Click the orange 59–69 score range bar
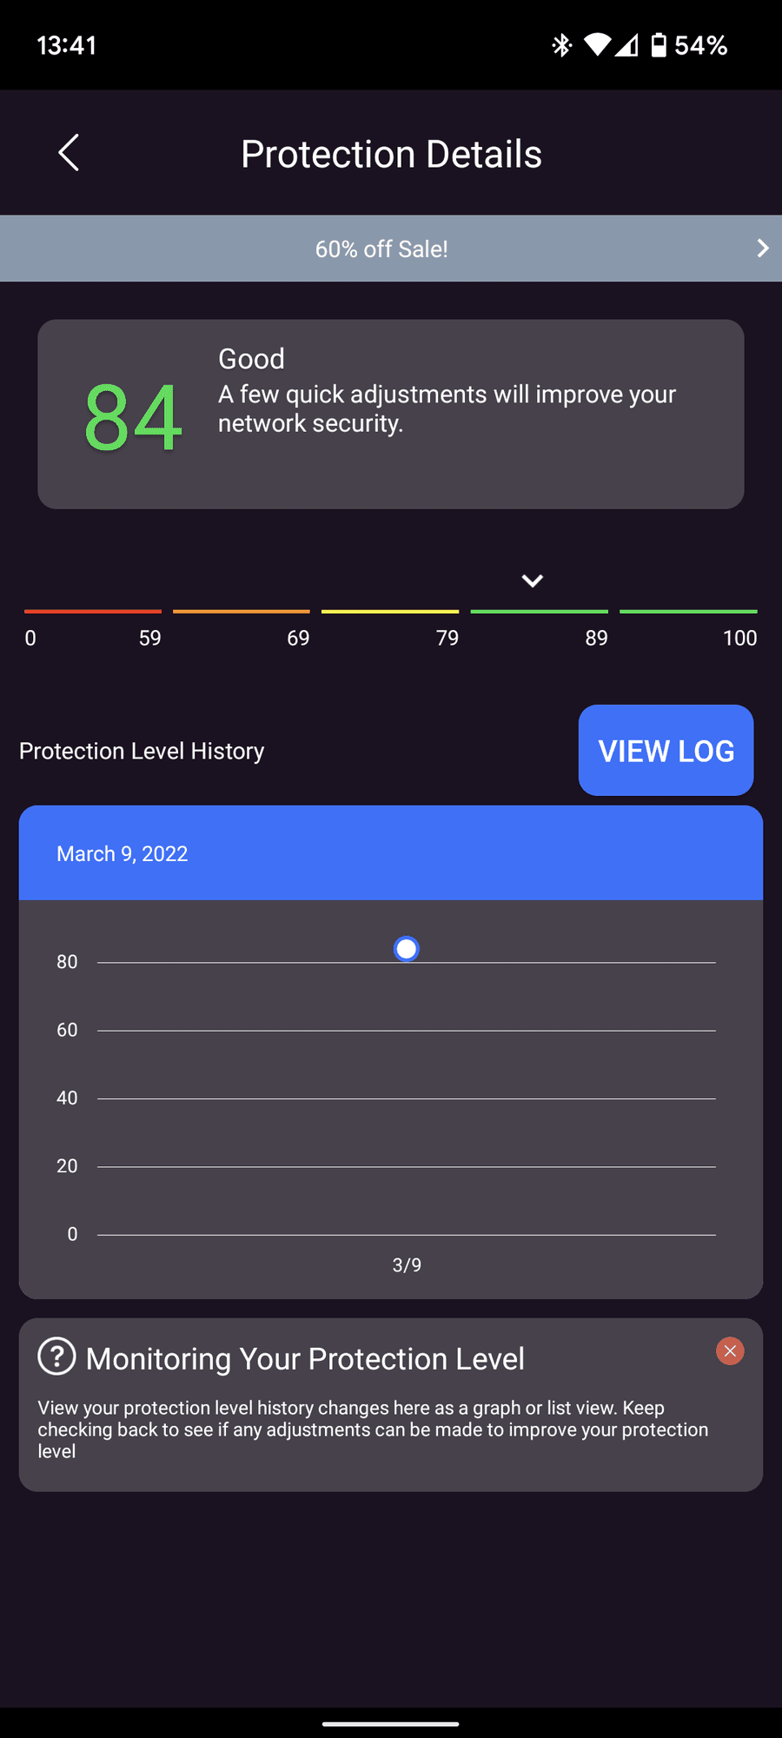This screenshot has height=1738, width=782. coord(242,612)
